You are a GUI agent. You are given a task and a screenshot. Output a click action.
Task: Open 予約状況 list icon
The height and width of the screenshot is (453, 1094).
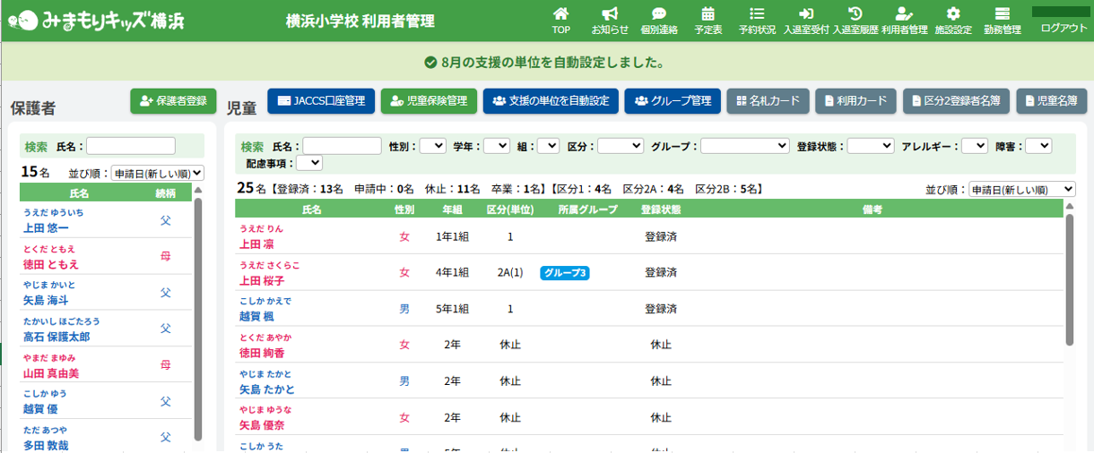tap(757, 14)
